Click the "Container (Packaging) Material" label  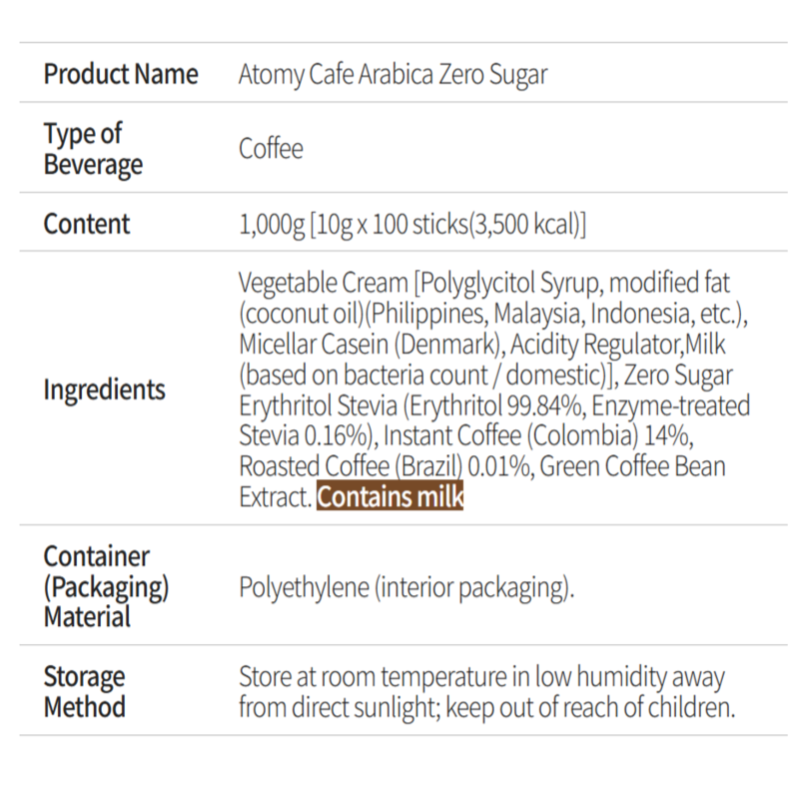[x=106, y=586]
